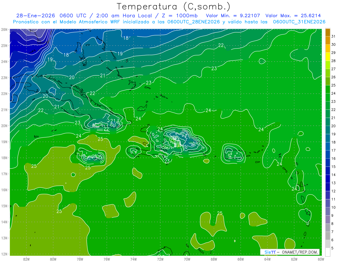Click the legend value 31

(x=333, y=36)
